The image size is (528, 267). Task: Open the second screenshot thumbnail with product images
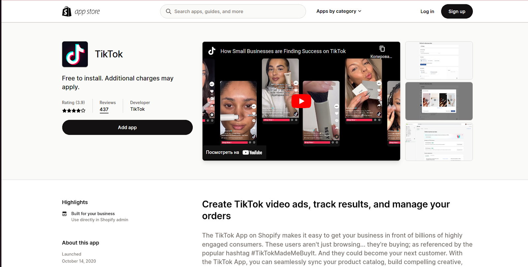tap(439, 101)
